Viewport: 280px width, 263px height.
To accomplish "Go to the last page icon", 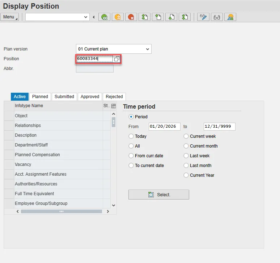I will (184, 17).
